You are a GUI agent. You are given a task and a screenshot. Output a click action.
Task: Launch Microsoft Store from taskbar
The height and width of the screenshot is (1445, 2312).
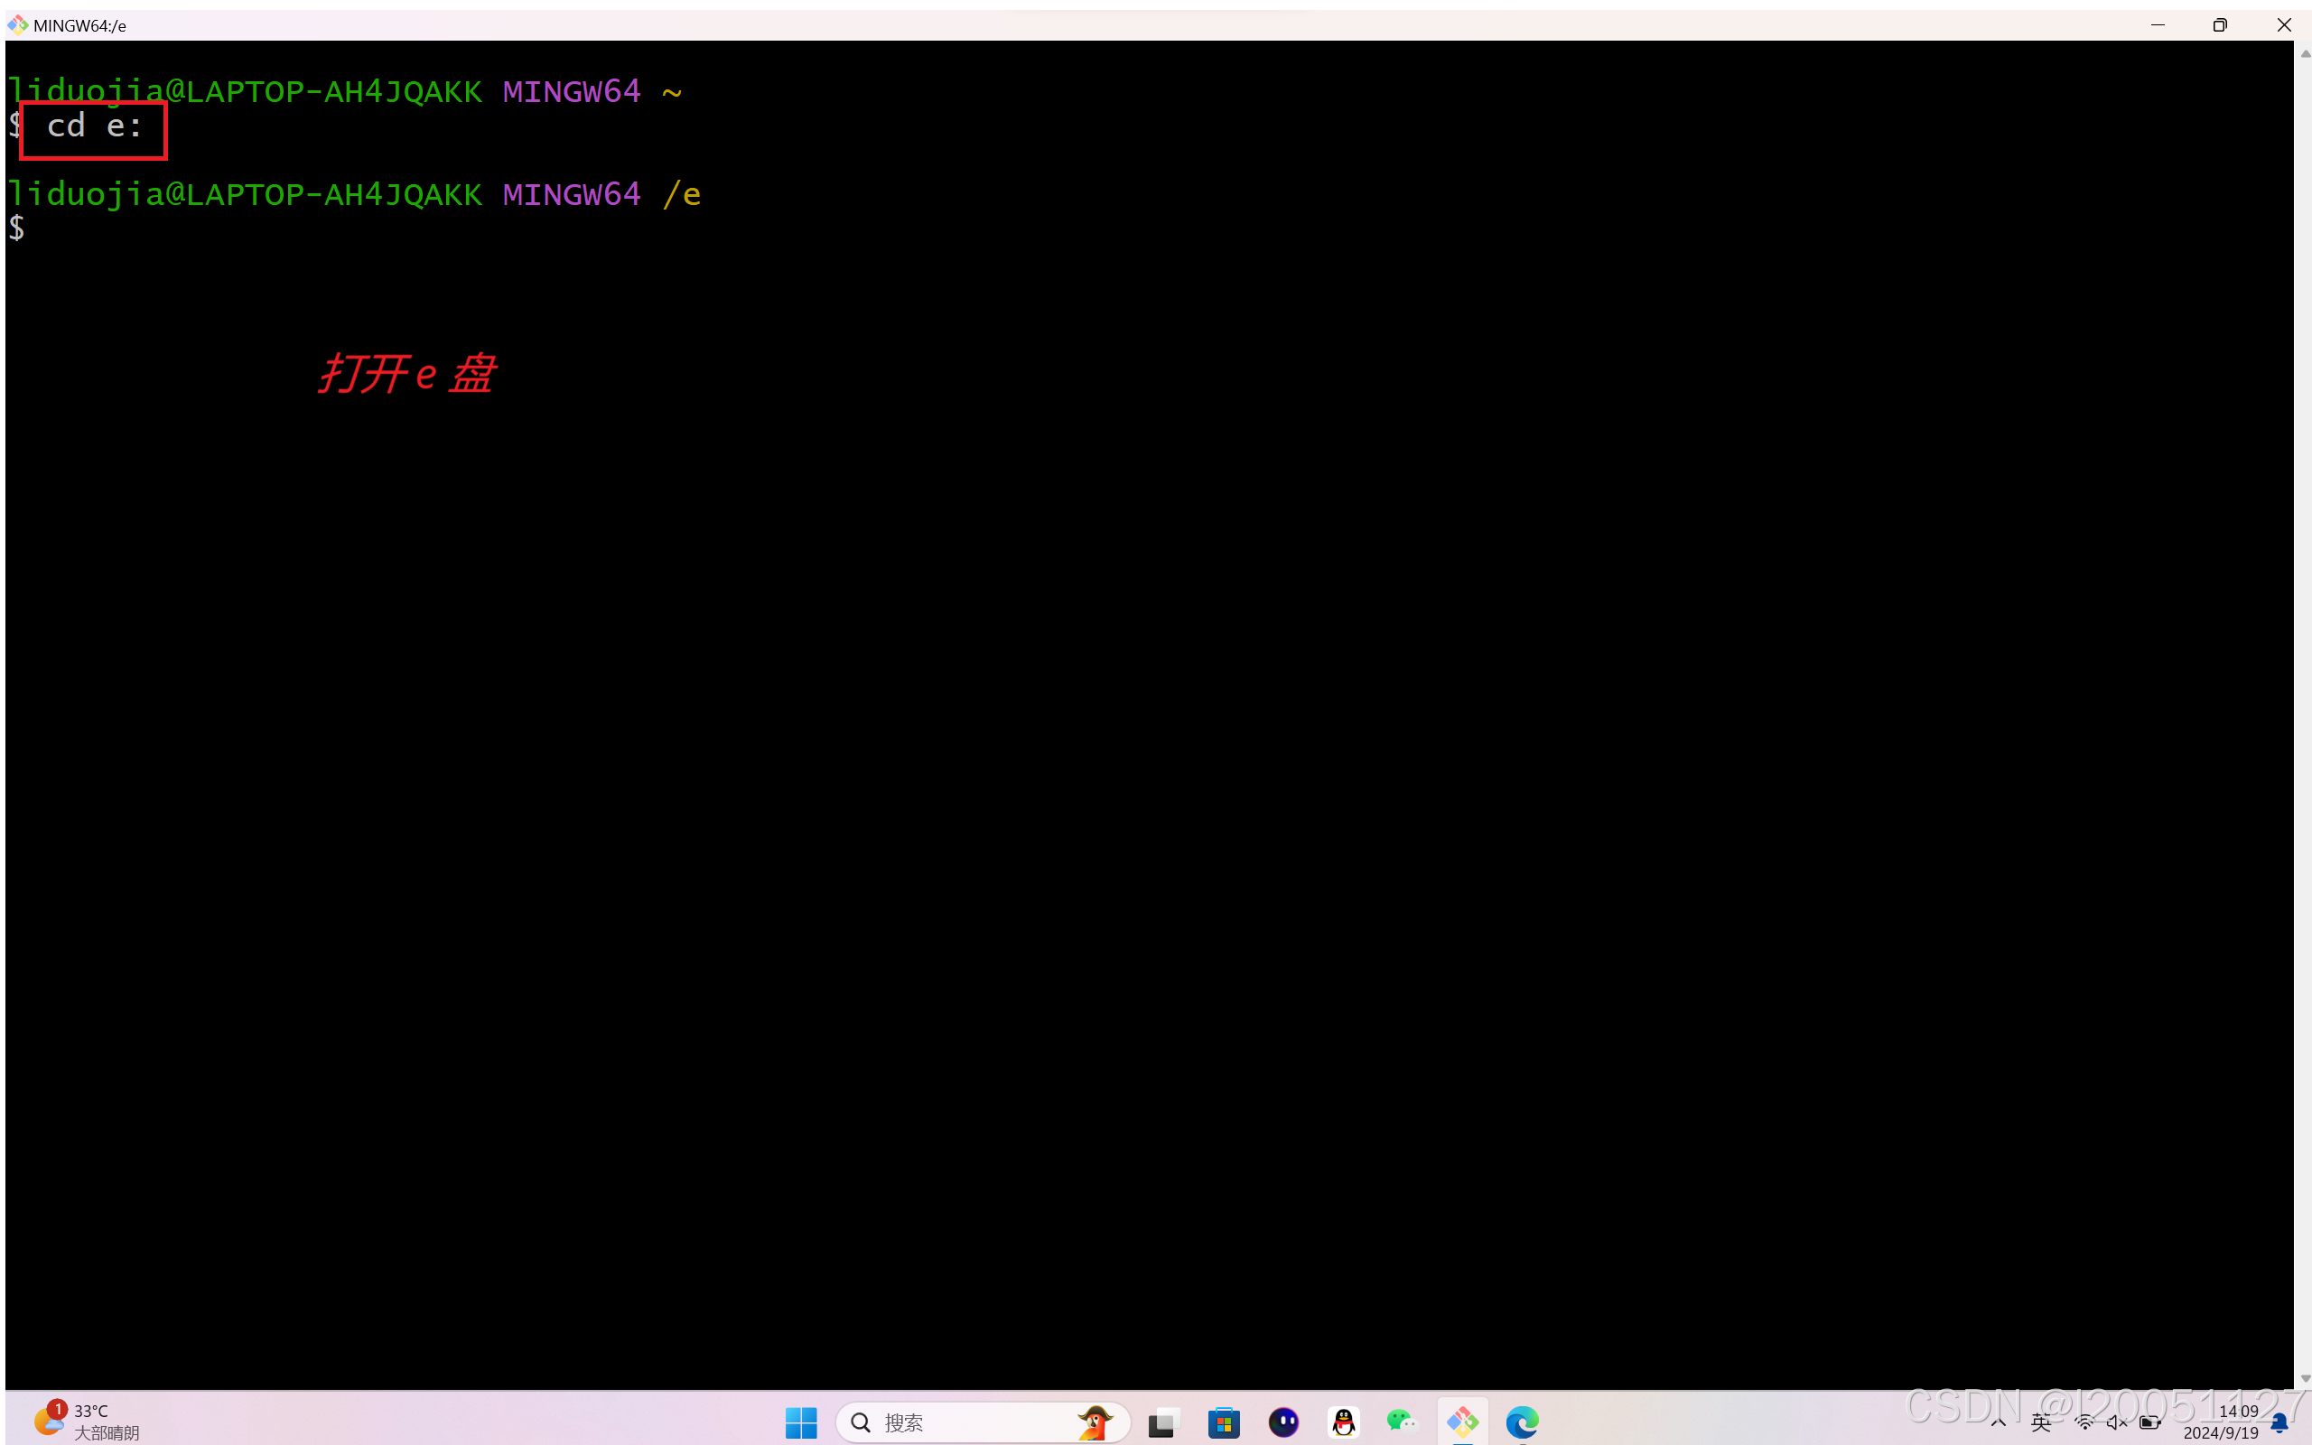(1223, 1423)
